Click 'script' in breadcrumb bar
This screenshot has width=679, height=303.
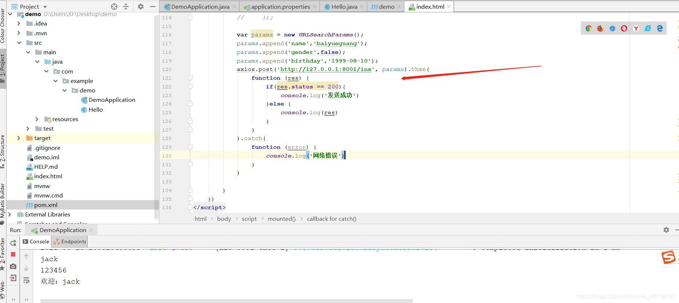(249, 219)
